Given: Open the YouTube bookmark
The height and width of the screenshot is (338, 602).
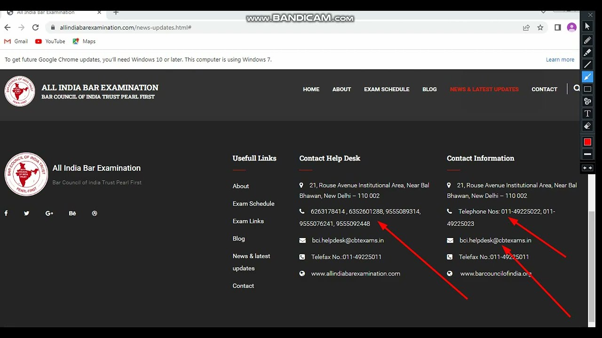Looking at the screenshot, I should click(x=50, y=41).
